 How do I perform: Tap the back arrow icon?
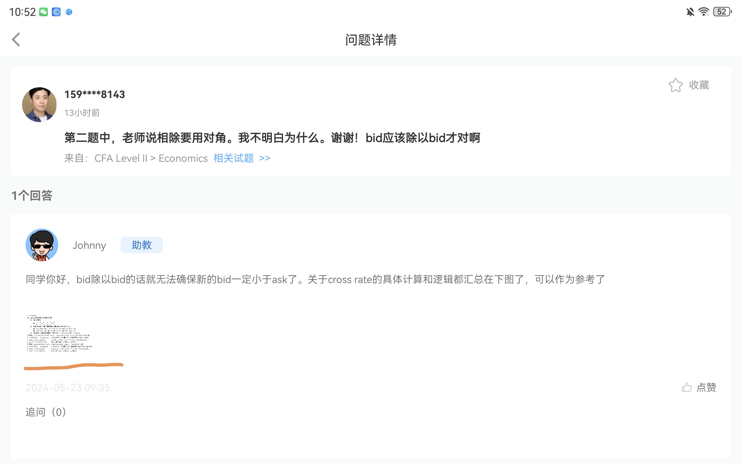[x=16, y=40]
